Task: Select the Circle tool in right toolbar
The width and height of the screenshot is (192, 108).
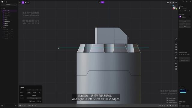Action: (x=176, y=44)
